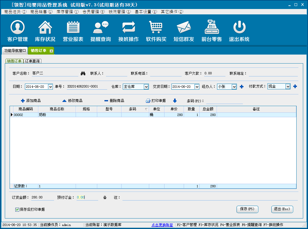
Task: Click 点击更换账套 link in status bar
Action: (162, 225)
